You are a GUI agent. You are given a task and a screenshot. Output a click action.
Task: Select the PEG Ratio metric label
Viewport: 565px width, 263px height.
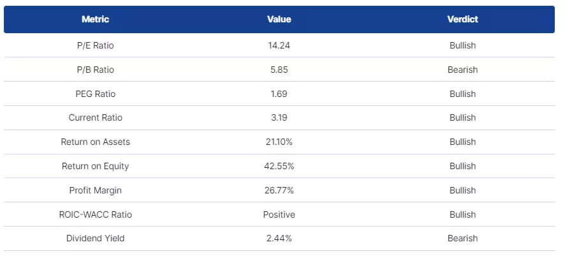point(95,94)
